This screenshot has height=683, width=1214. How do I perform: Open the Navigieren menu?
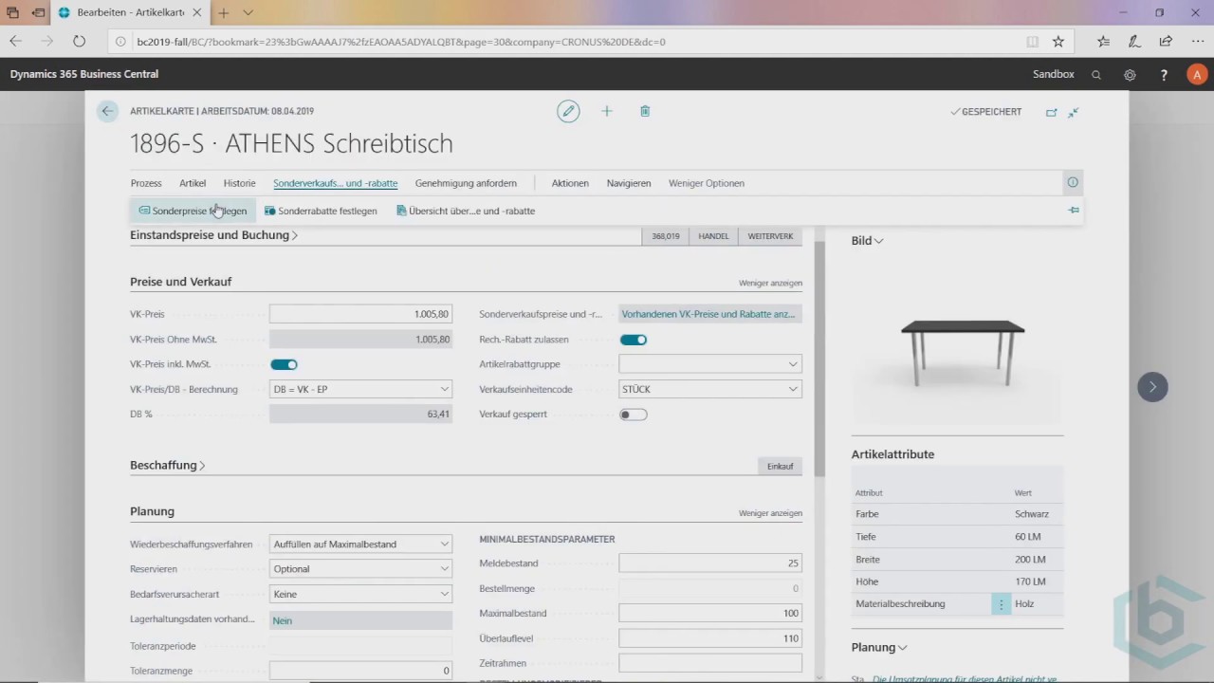(x=629, y=183)
